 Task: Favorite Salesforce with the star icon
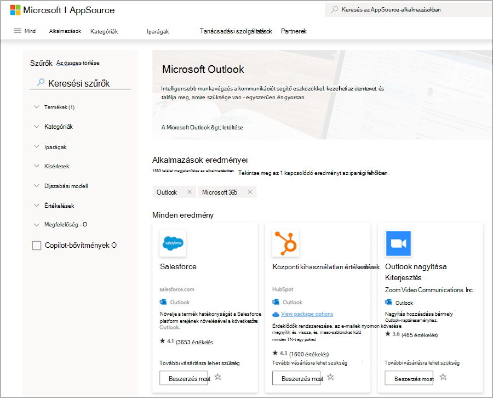pyautogui.click(x=218, y=377)
